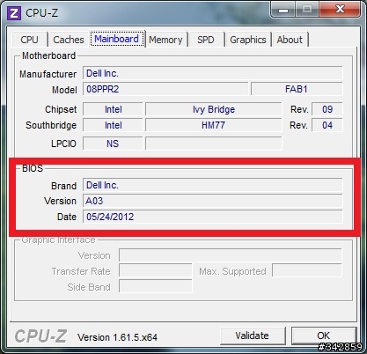The height and width of the screenshot is (354, 367).
Task: Switch to the CPU tab
Action: tap(29, 40)
